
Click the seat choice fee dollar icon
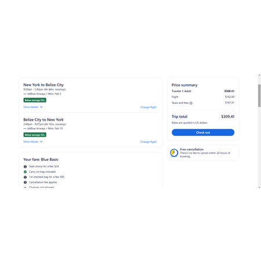pos(25,166)
